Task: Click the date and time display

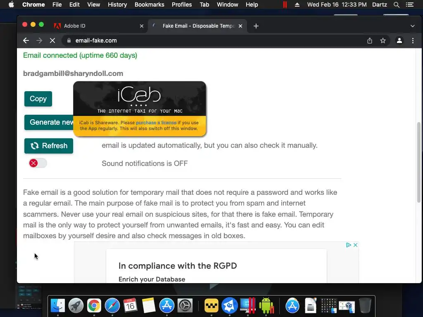Action: click(x=337, y=5)
